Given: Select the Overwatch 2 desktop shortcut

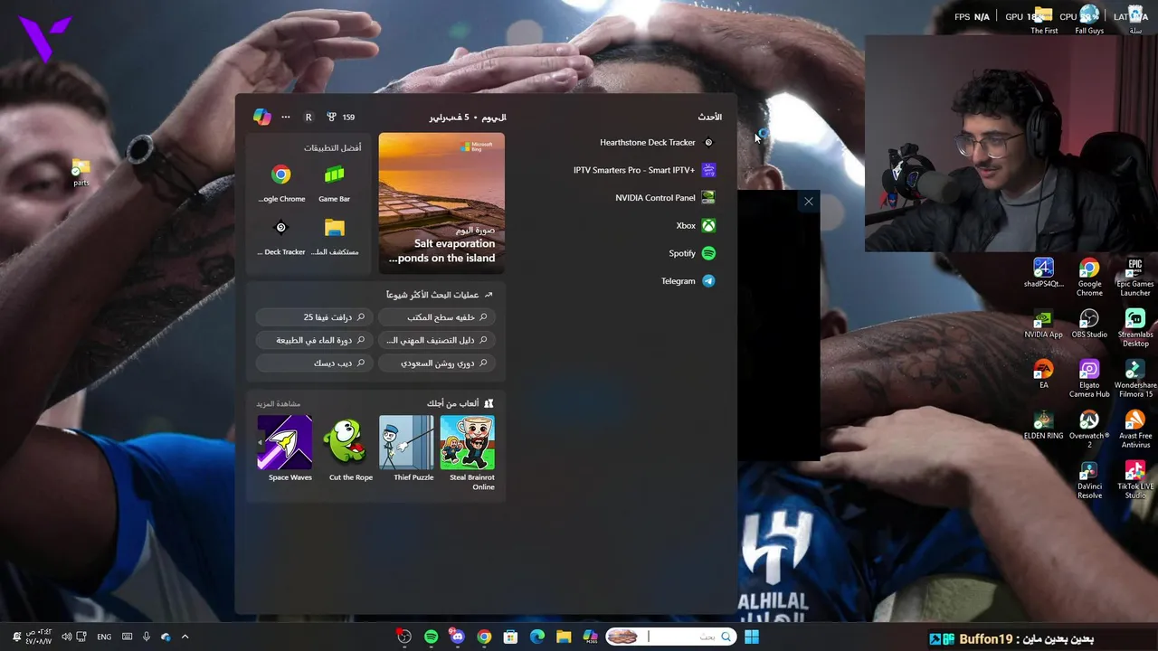Looking at the screenshot, I should tap(1089, 429).
